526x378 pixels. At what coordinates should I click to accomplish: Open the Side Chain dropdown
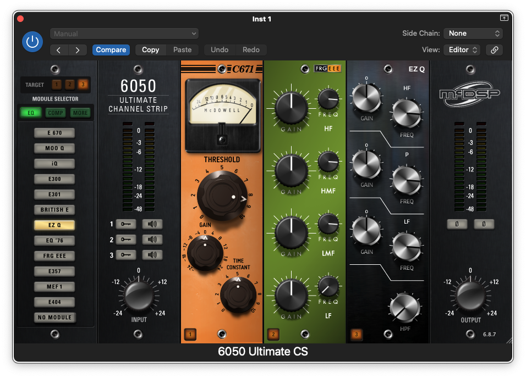[x=473, y=33]
